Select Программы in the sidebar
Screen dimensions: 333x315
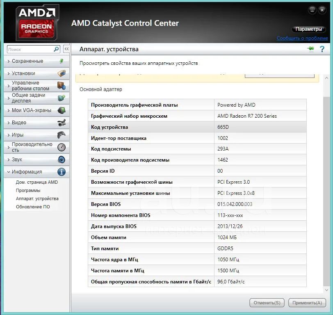[28, 190]
